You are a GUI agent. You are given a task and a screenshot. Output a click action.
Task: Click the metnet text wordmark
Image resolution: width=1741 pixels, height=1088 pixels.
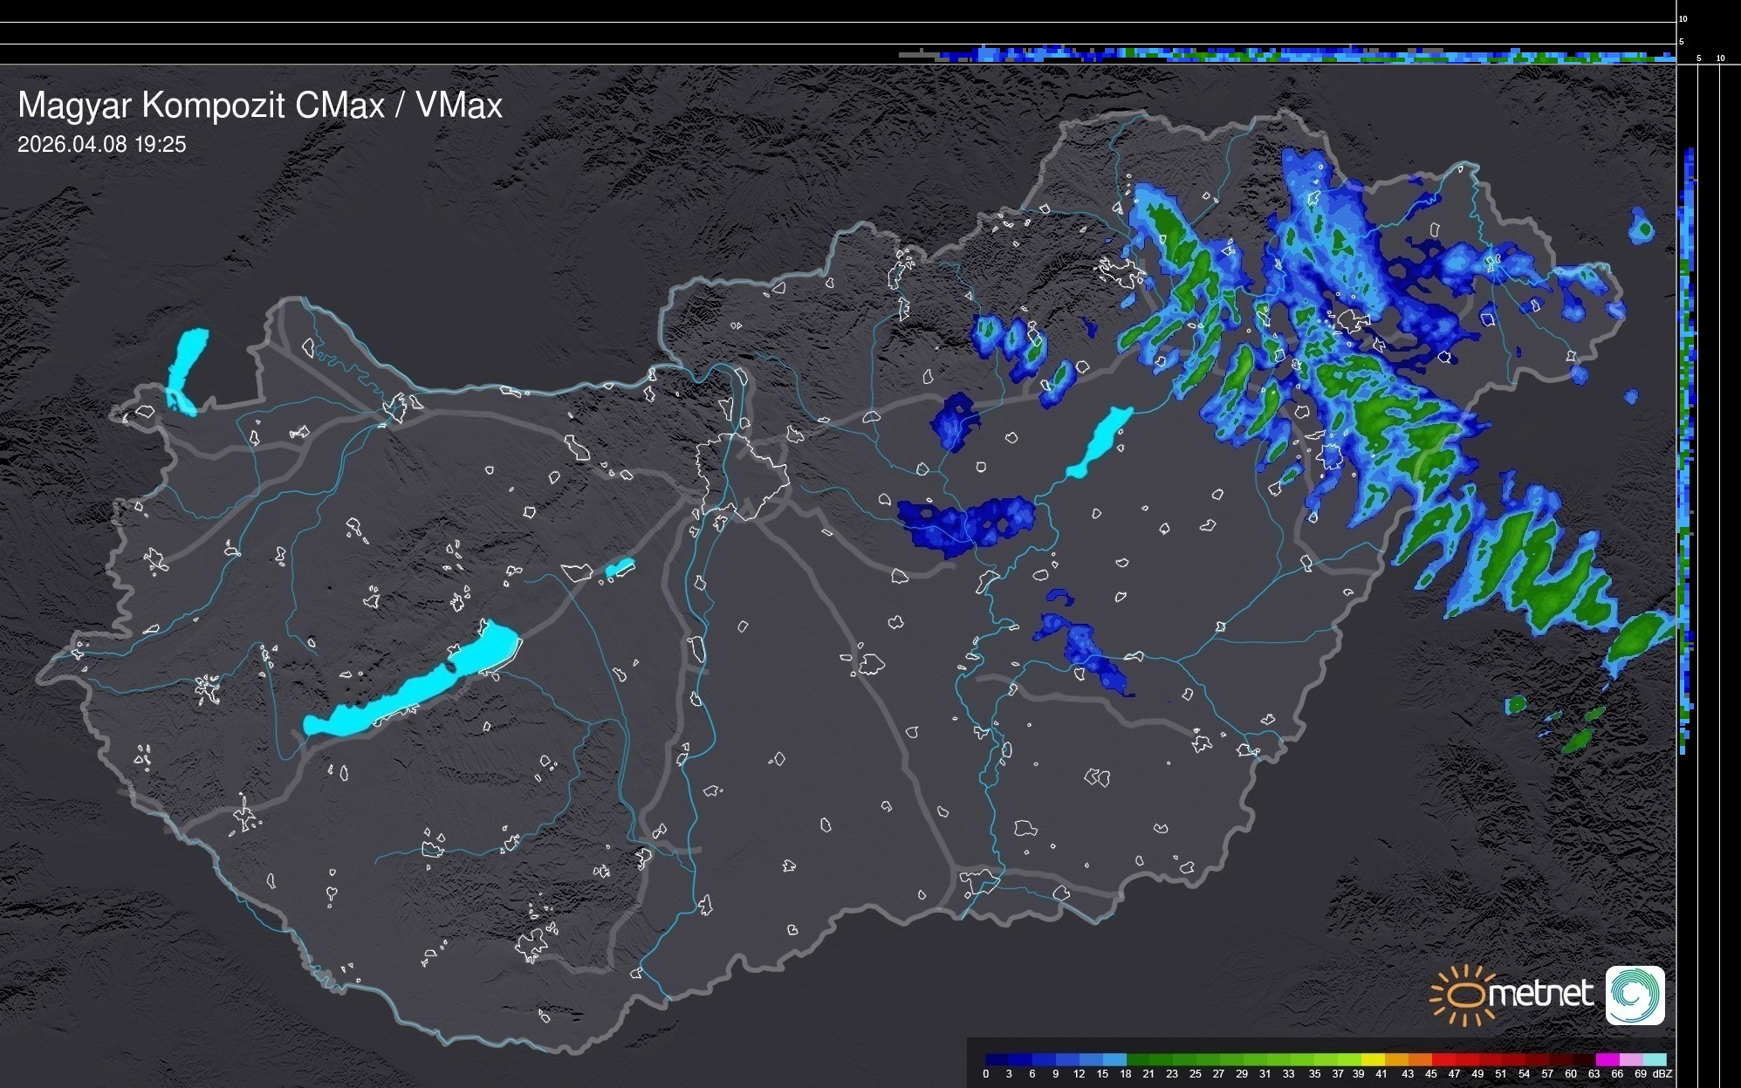(1540, 995)
